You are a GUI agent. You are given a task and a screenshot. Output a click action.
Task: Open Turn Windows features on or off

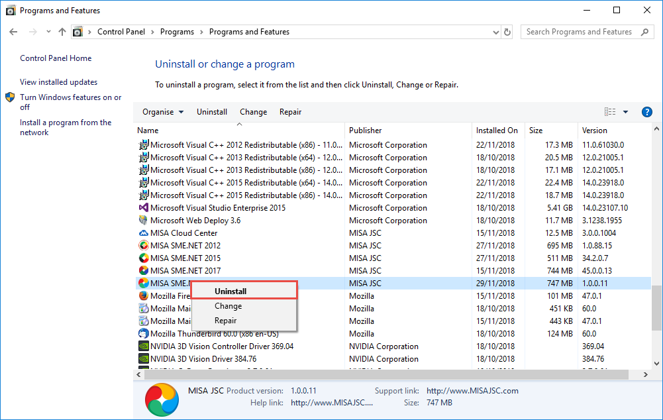click(71, 102)
